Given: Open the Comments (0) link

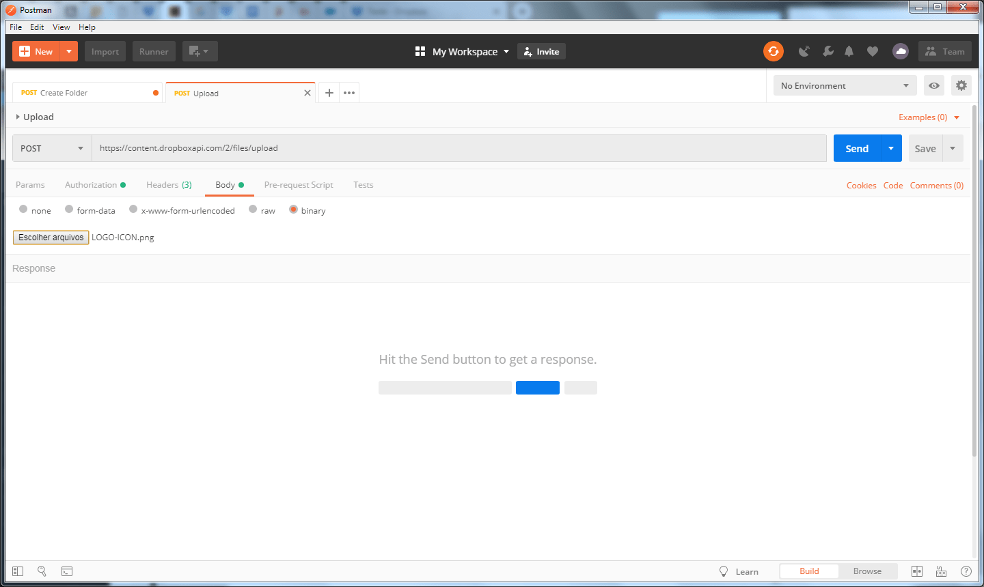Looking at the screenshot, I should [937, 186].
